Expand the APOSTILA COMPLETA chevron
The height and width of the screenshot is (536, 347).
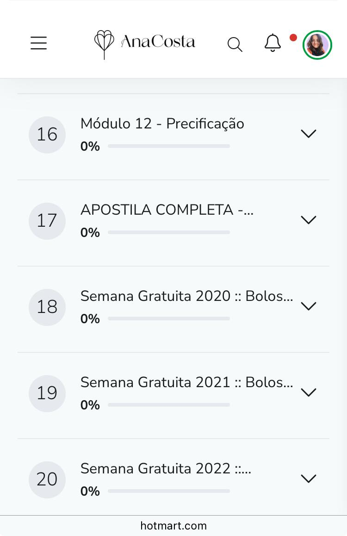click(x=308, y=220)
